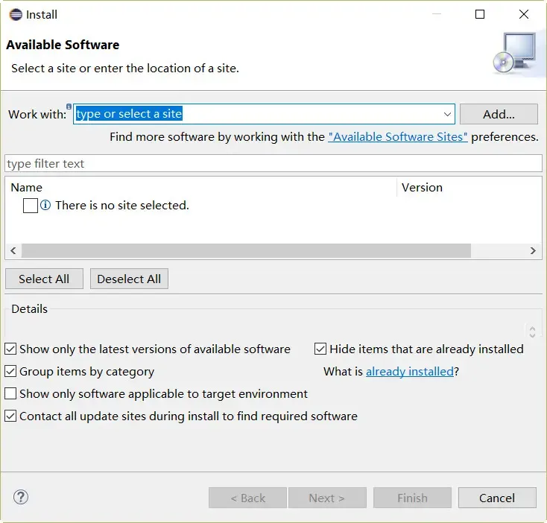Viewport: 547px width, 523px height.
Task: Click the Name column header
Action: coord(27,188)
